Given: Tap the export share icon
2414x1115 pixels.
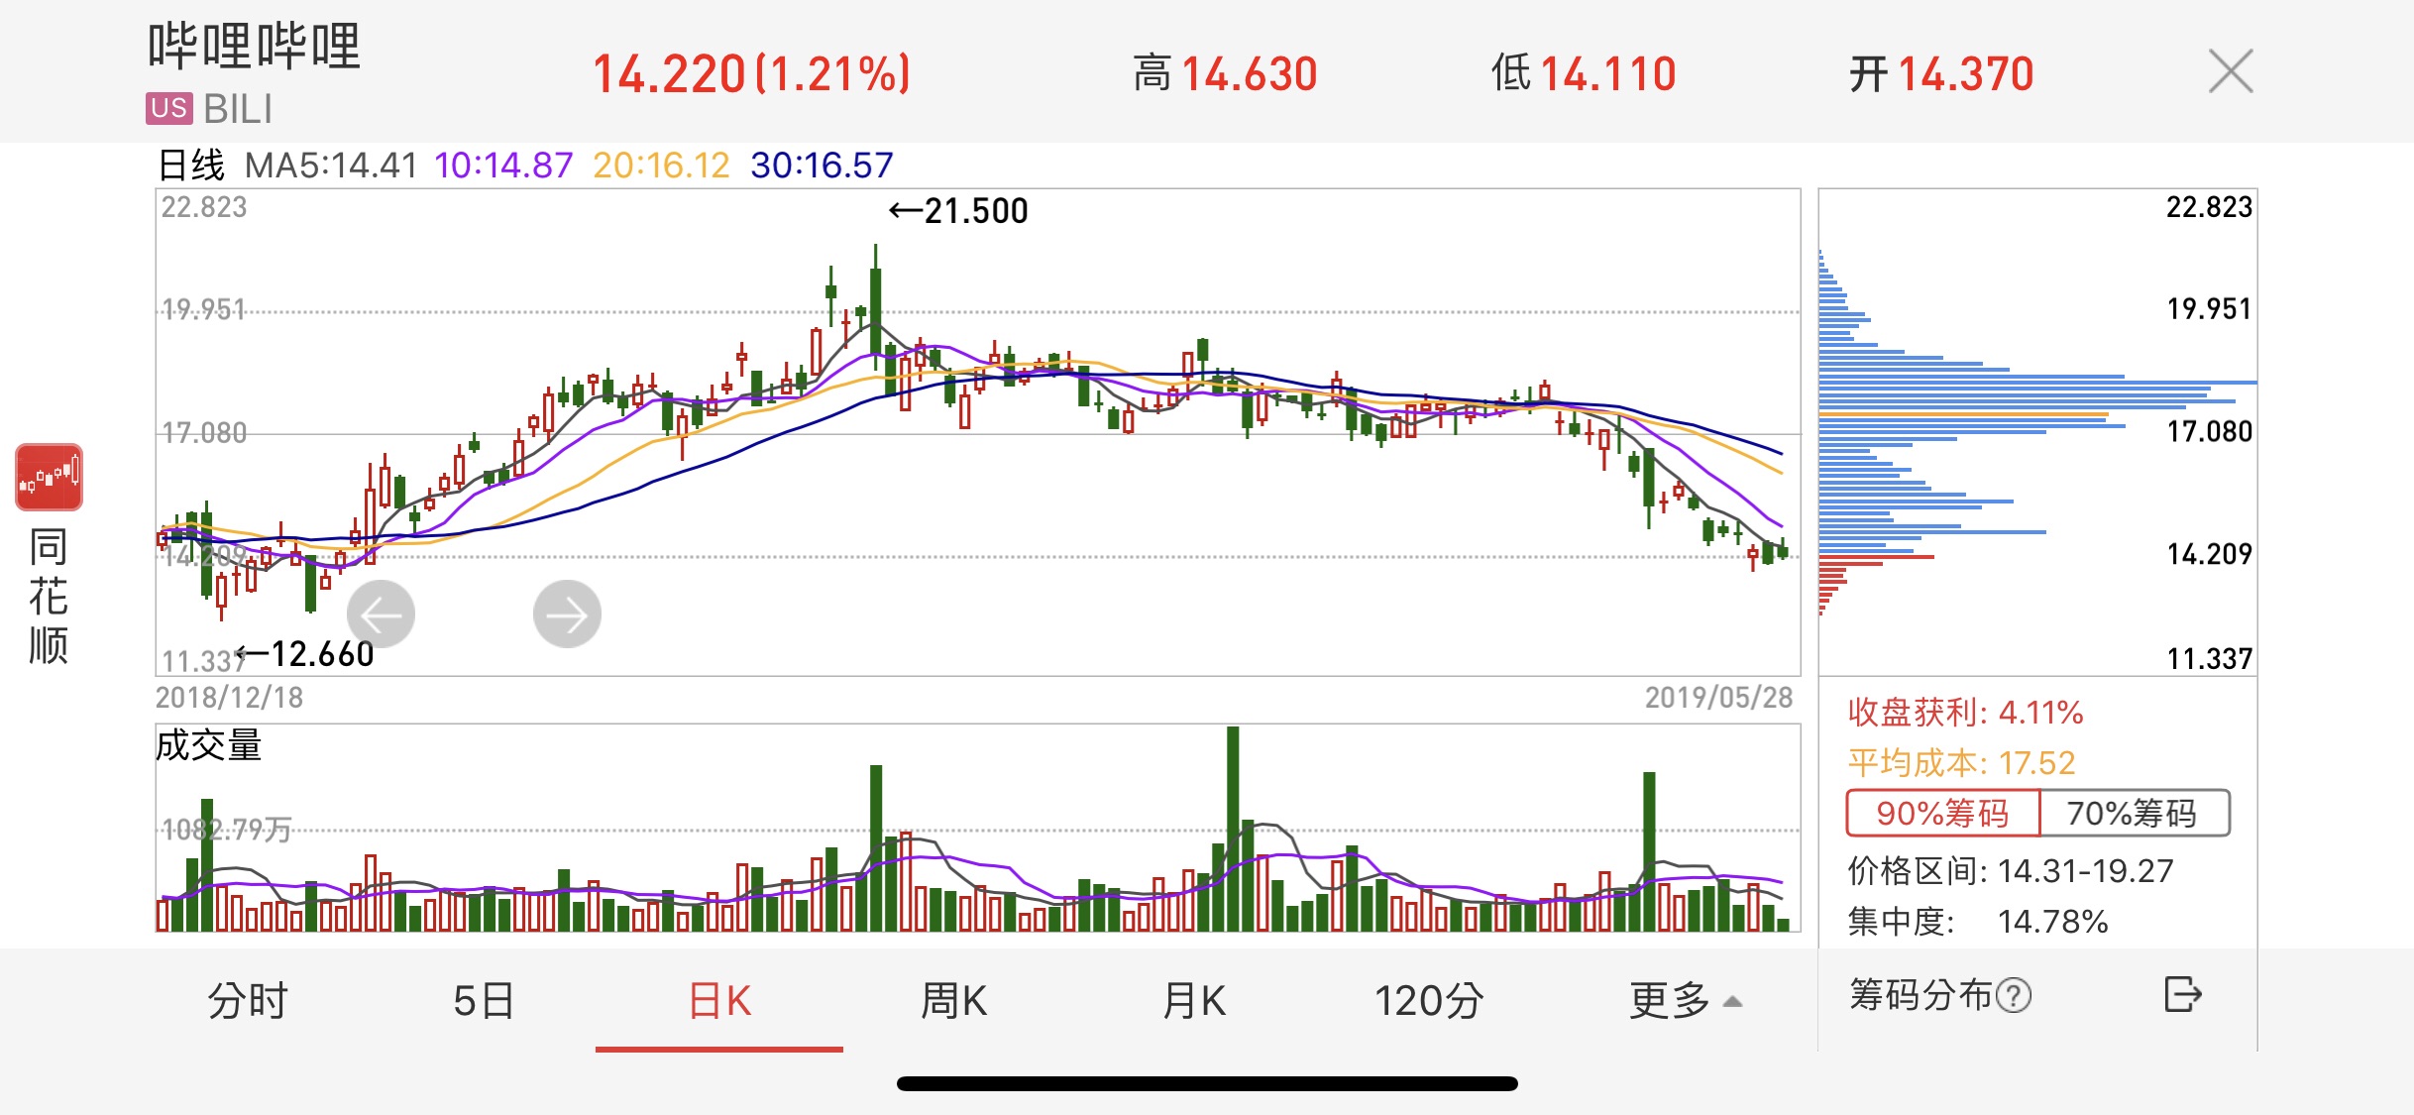Looking at the screenshot, I should (2182, 994).
